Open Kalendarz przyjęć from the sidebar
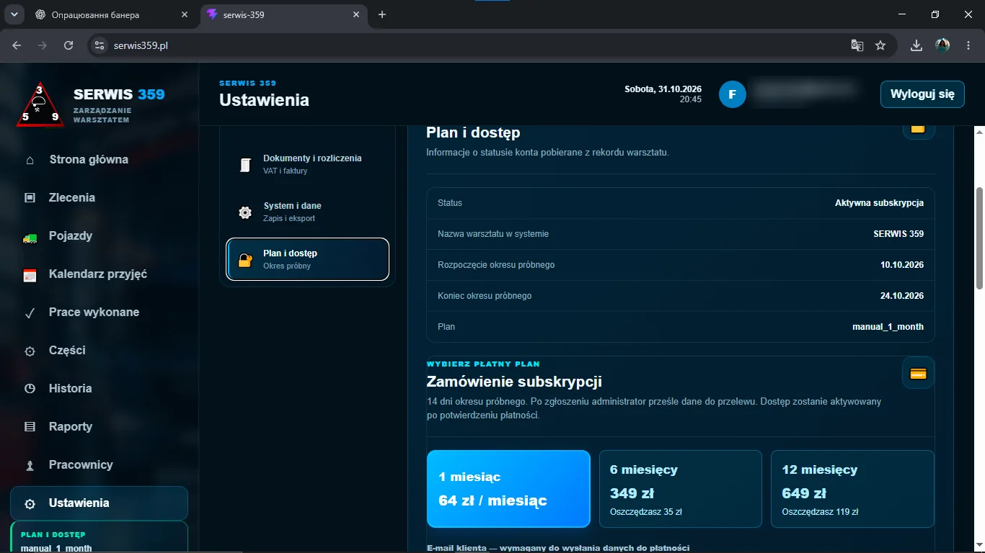The height and width of the screenshot is (553, 985). pos(99,274)
